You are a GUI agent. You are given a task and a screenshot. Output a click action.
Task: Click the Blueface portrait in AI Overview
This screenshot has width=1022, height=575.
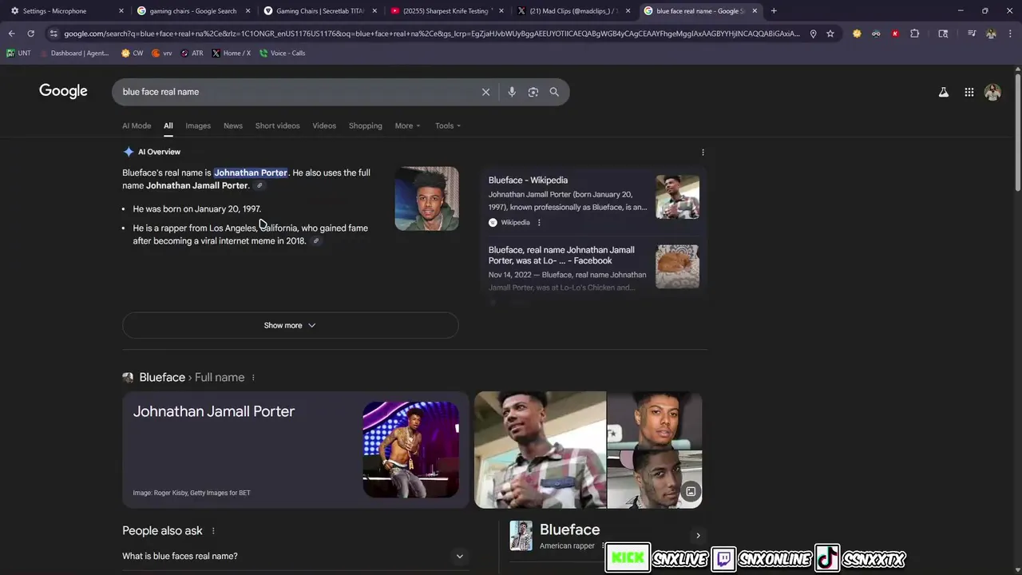pos(426,198)
